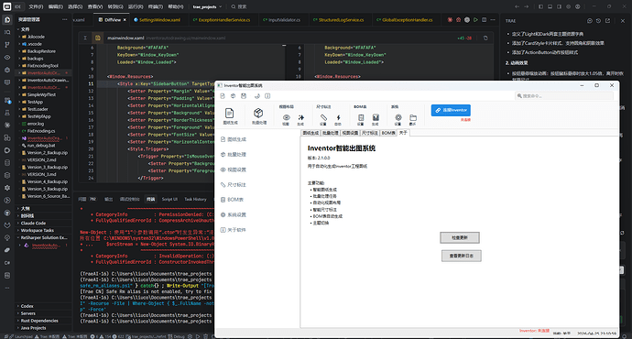Select run play icon in editor toolbar
Image resolution: width=632 pixels, height=339 pixels.
pyautogui.click(x=475, y=20)
